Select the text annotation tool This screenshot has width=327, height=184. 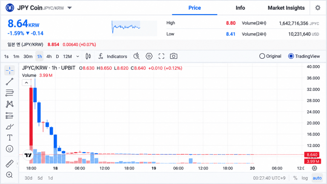point(10,138)
